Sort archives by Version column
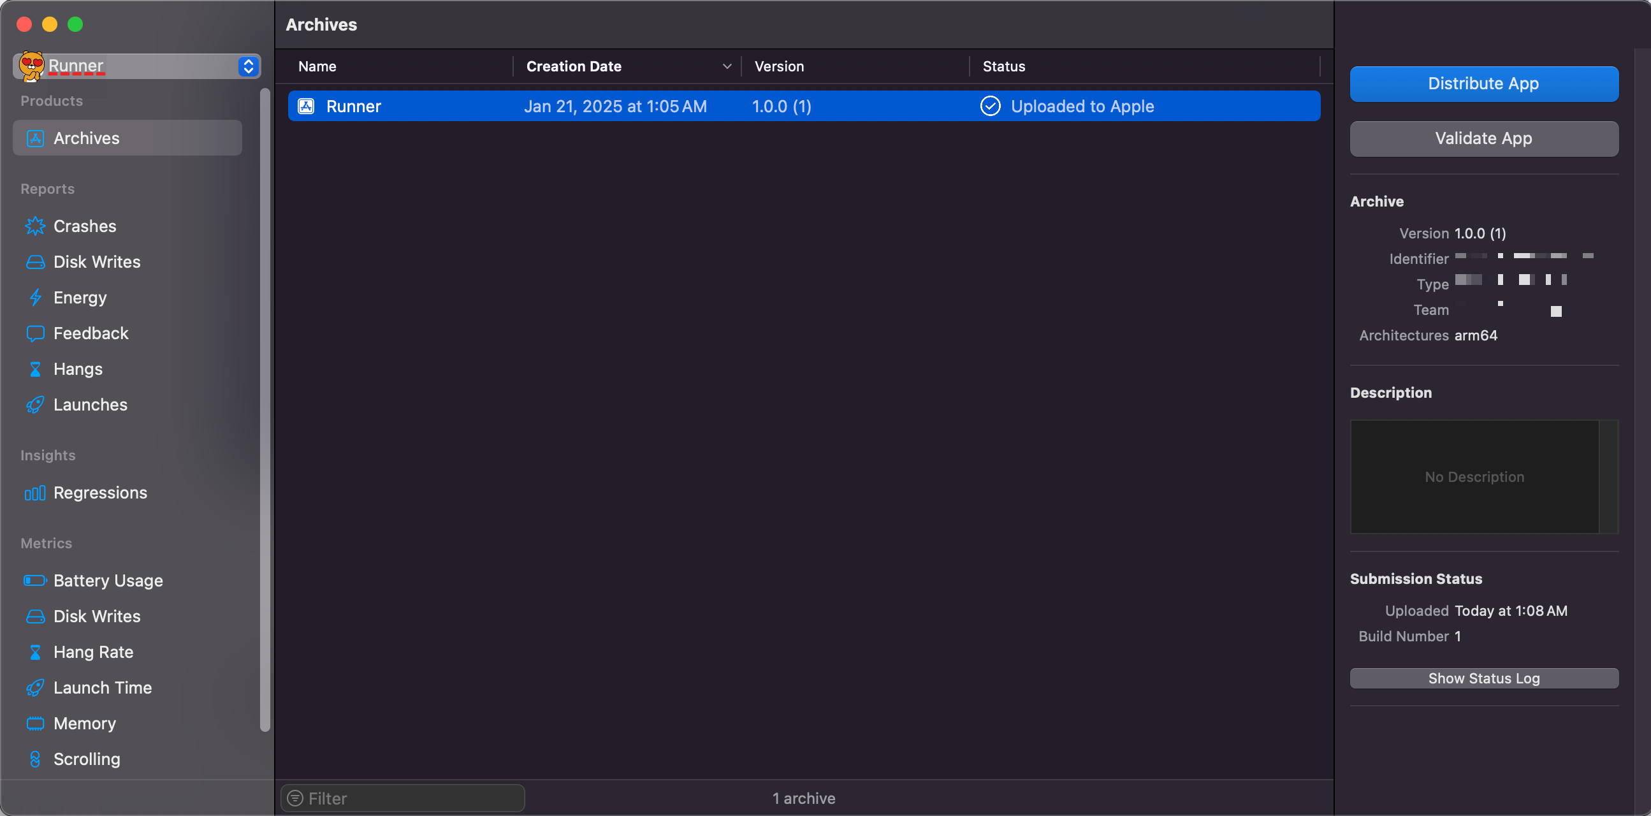This screenshot has height=816, width=1651. 855,66
